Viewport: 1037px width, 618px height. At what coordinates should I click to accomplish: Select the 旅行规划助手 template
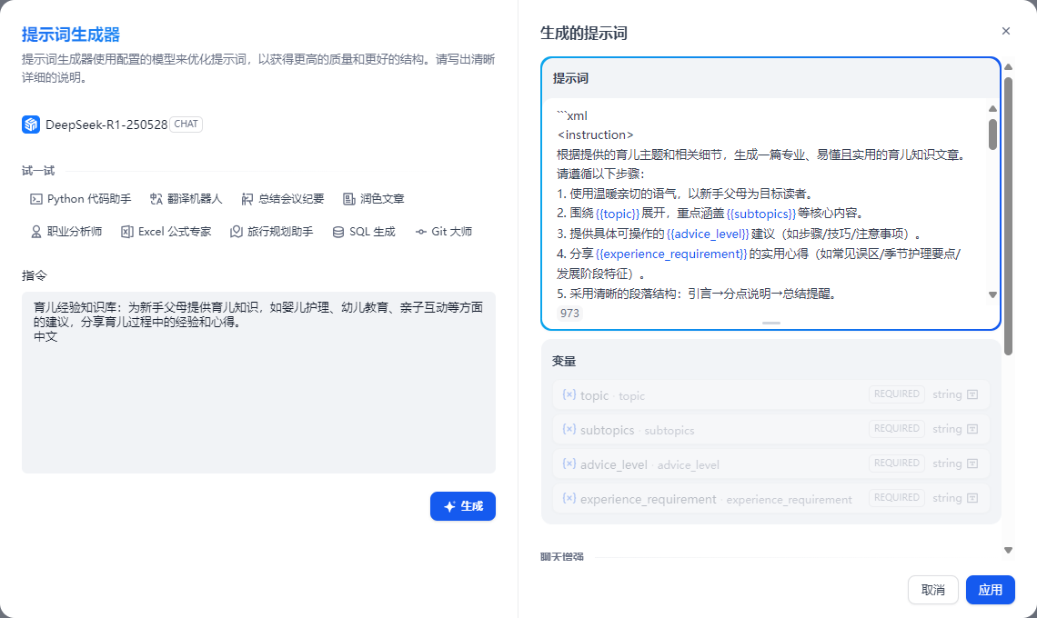click(272, 232)
